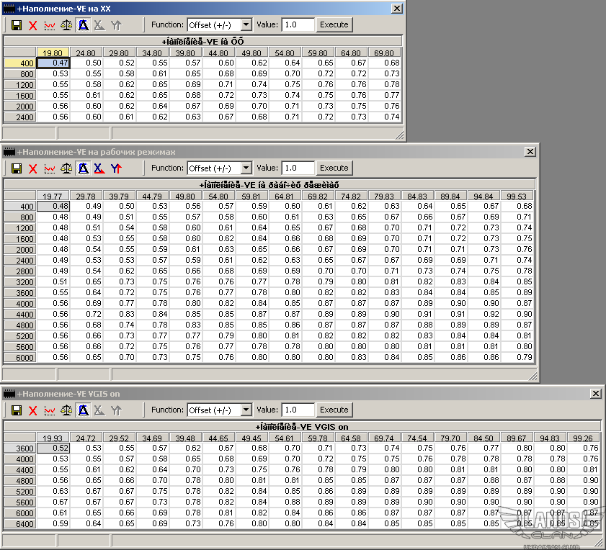This screenshot has height=550, width=606.
Task: Toggle the highlighted triangle icon in the middle window
Action: (x=83, y=168)
